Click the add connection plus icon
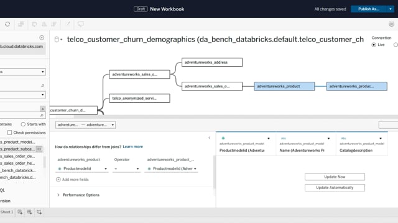 click(42, 38)
